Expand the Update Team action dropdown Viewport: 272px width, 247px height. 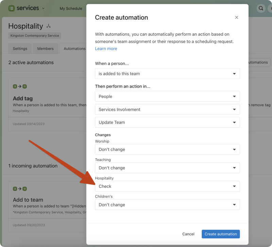pos(167,122)
